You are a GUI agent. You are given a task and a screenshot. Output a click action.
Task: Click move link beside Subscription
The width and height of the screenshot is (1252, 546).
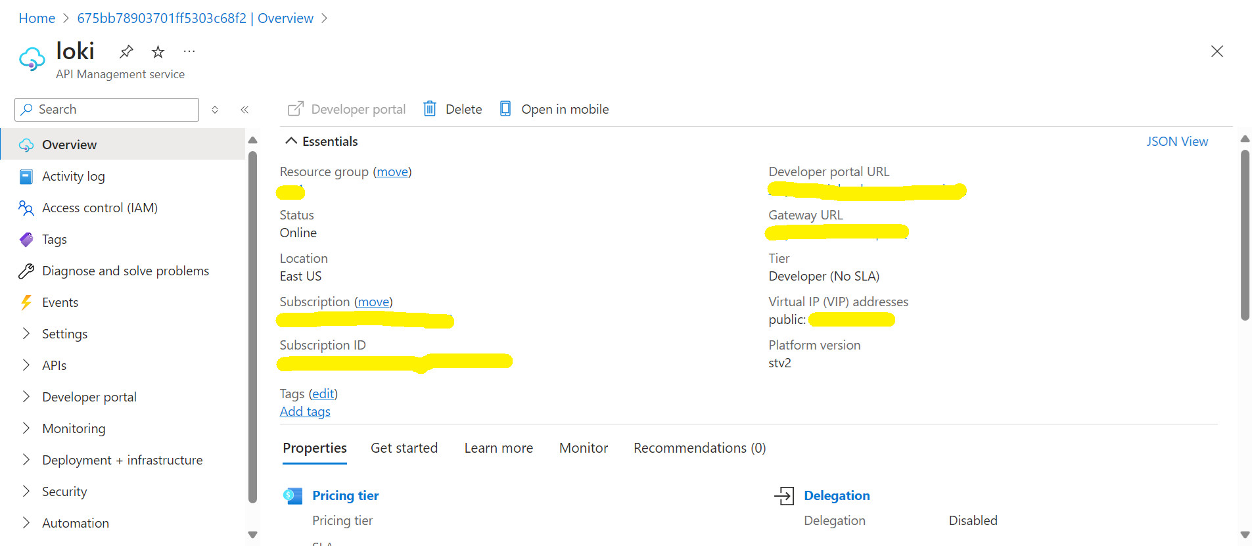click(373, 302)
